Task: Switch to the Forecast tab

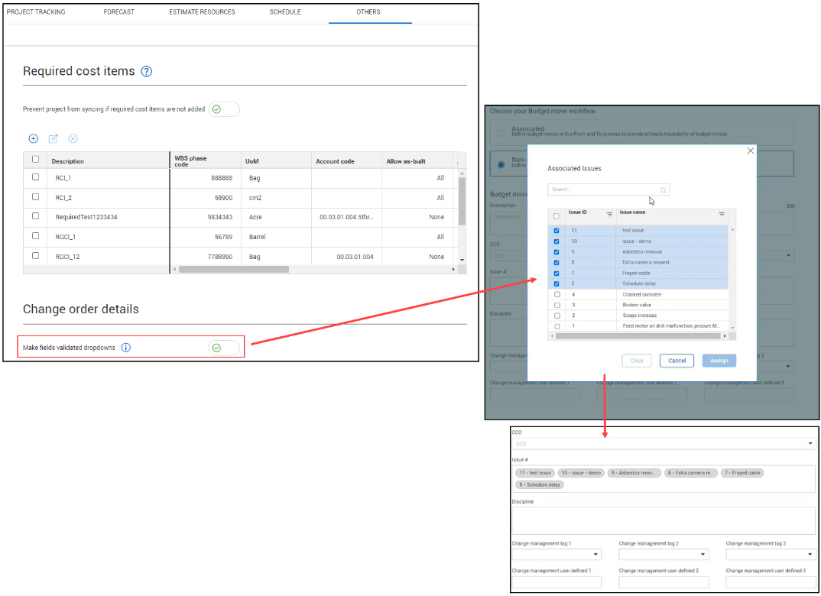Action: pyautogui.click(x=118, y=12)
